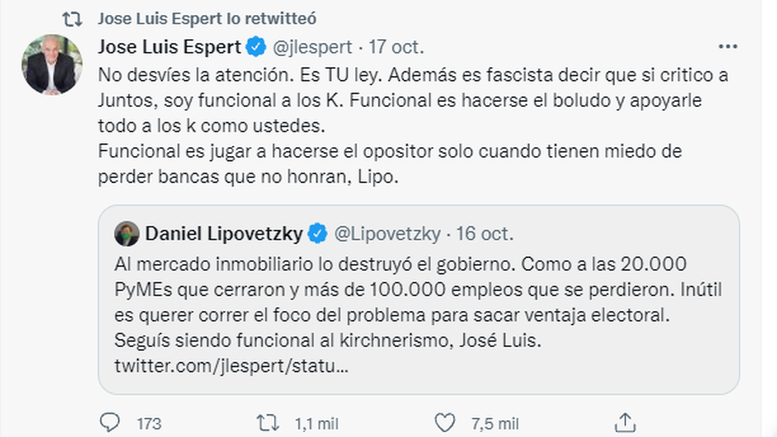Click the 1,1 mil retweet count

coord(316,423)
